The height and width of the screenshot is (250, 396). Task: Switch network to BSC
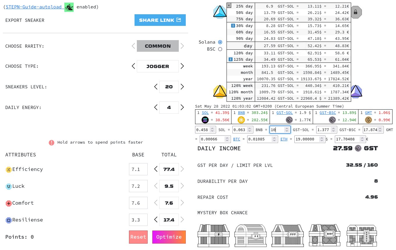tap(220, 49)
